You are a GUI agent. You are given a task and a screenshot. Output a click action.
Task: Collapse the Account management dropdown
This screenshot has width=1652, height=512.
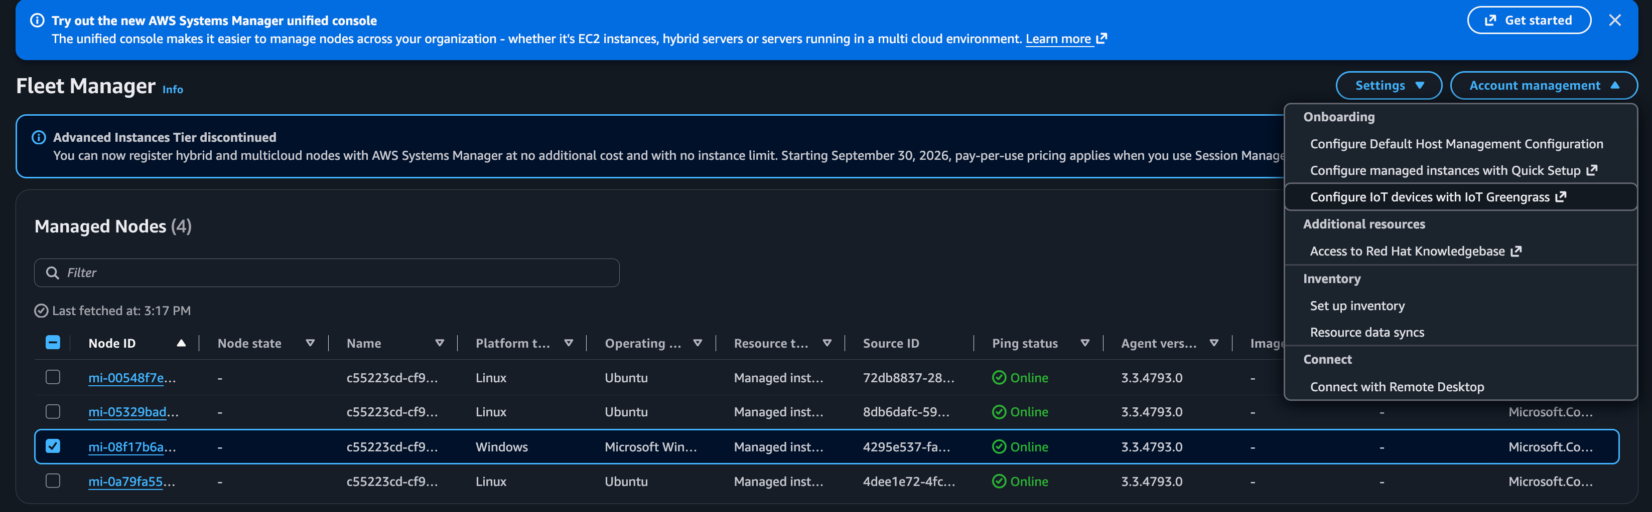coord(1544,86)
